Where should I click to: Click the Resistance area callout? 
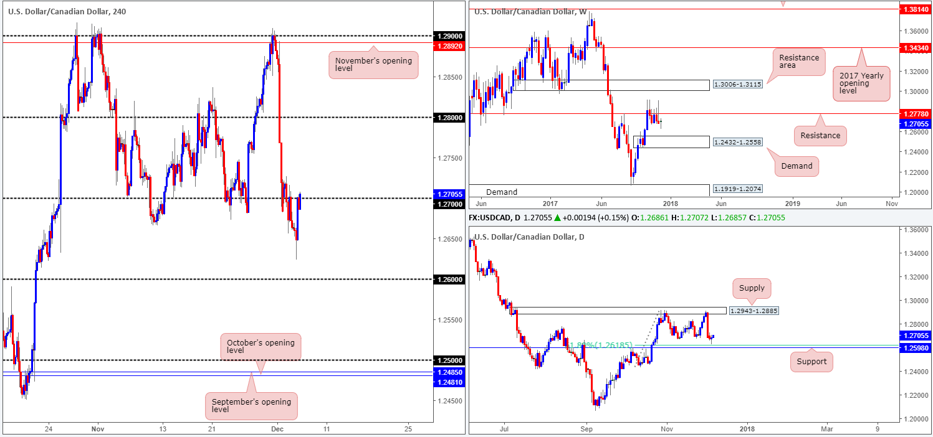coord(799,63)
